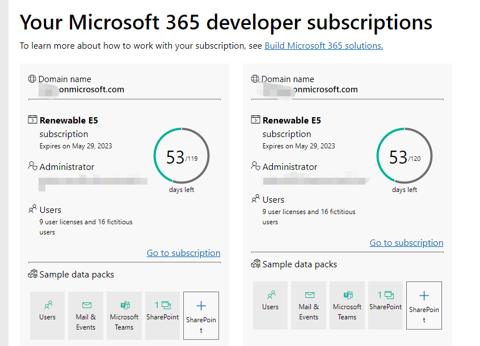Select Mail & Events pack in right card
The image size is (480, 346).
click(x=309, y=305)
